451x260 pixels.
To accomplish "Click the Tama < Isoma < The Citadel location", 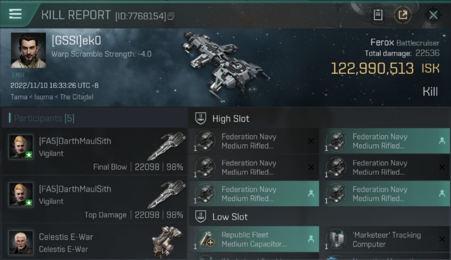I will click(52, 97).
